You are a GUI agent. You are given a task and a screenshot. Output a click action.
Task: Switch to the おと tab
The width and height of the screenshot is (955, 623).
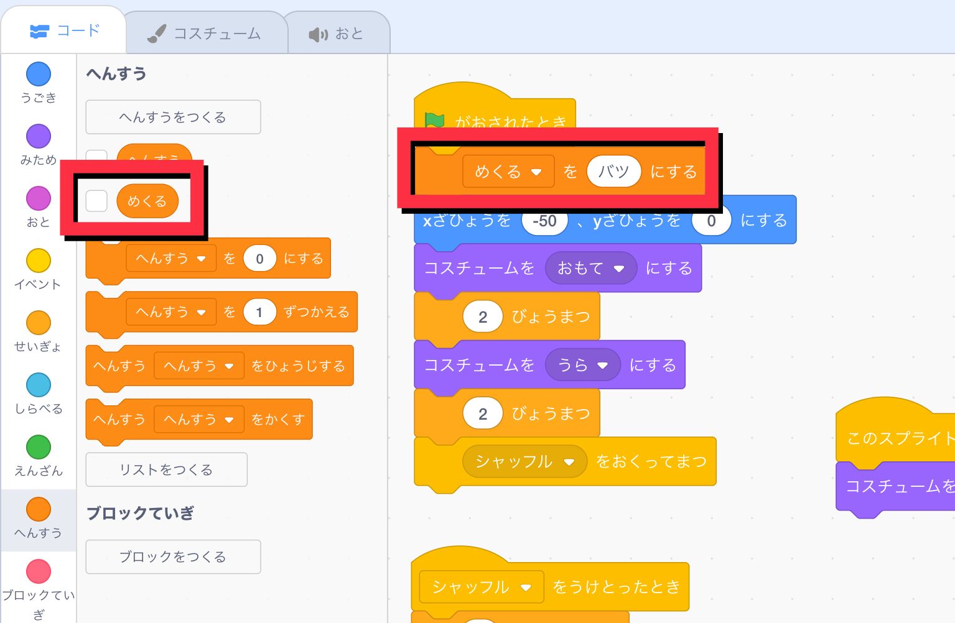click(338, 34)
